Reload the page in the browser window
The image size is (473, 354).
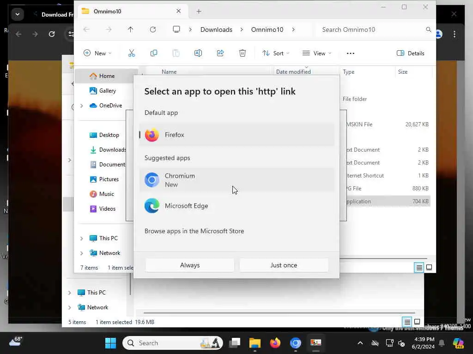(x=52, y=34)
